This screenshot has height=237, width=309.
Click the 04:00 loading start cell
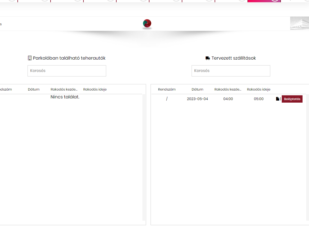(x=228, y=99)
